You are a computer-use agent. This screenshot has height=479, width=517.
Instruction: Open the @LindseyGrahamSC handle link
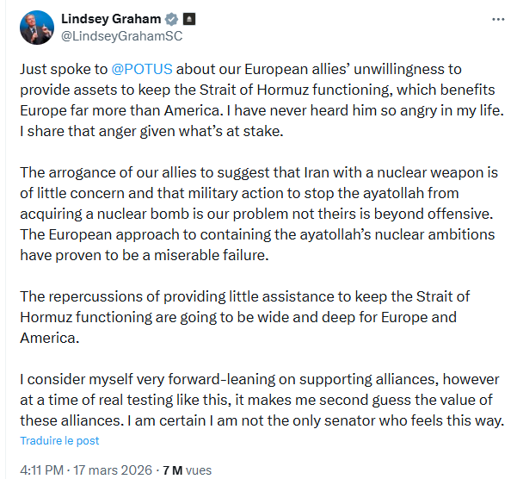[121, 36]
